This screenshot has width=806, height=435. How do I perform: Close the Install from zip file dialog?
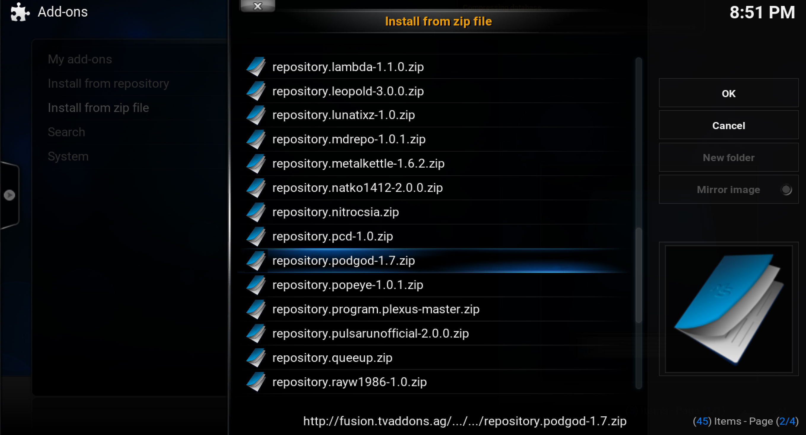(258, 6)
